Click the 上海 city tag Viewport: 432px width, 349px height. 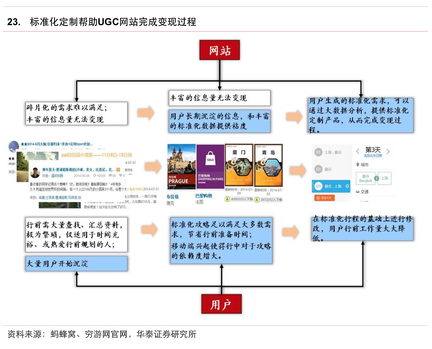384,178
